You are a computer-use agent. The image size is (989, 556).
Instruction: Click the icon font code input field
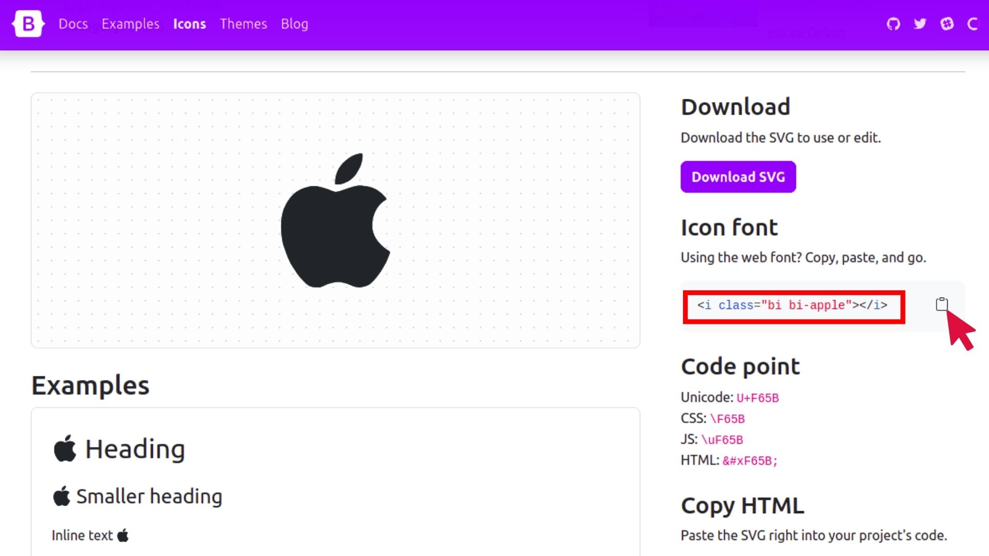[792, 305]
